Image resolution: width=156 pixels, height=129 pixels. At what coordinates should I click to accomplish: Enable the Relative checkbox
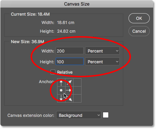pos(53,72)
